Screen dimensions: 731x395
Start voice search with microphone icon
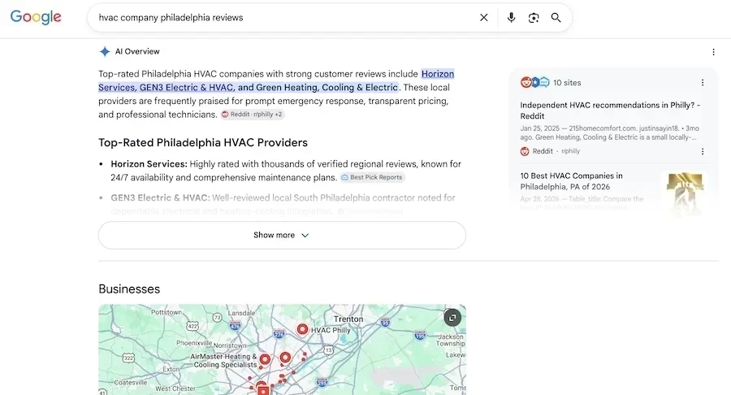[512, 18]
